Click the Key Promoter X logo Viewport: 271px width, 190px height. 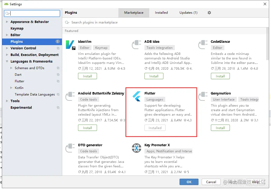[x=137, y=148]
